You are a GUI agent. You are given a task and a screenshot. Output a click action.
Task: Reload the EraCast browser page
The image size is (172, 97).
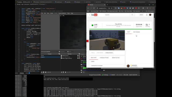[94, 8]
